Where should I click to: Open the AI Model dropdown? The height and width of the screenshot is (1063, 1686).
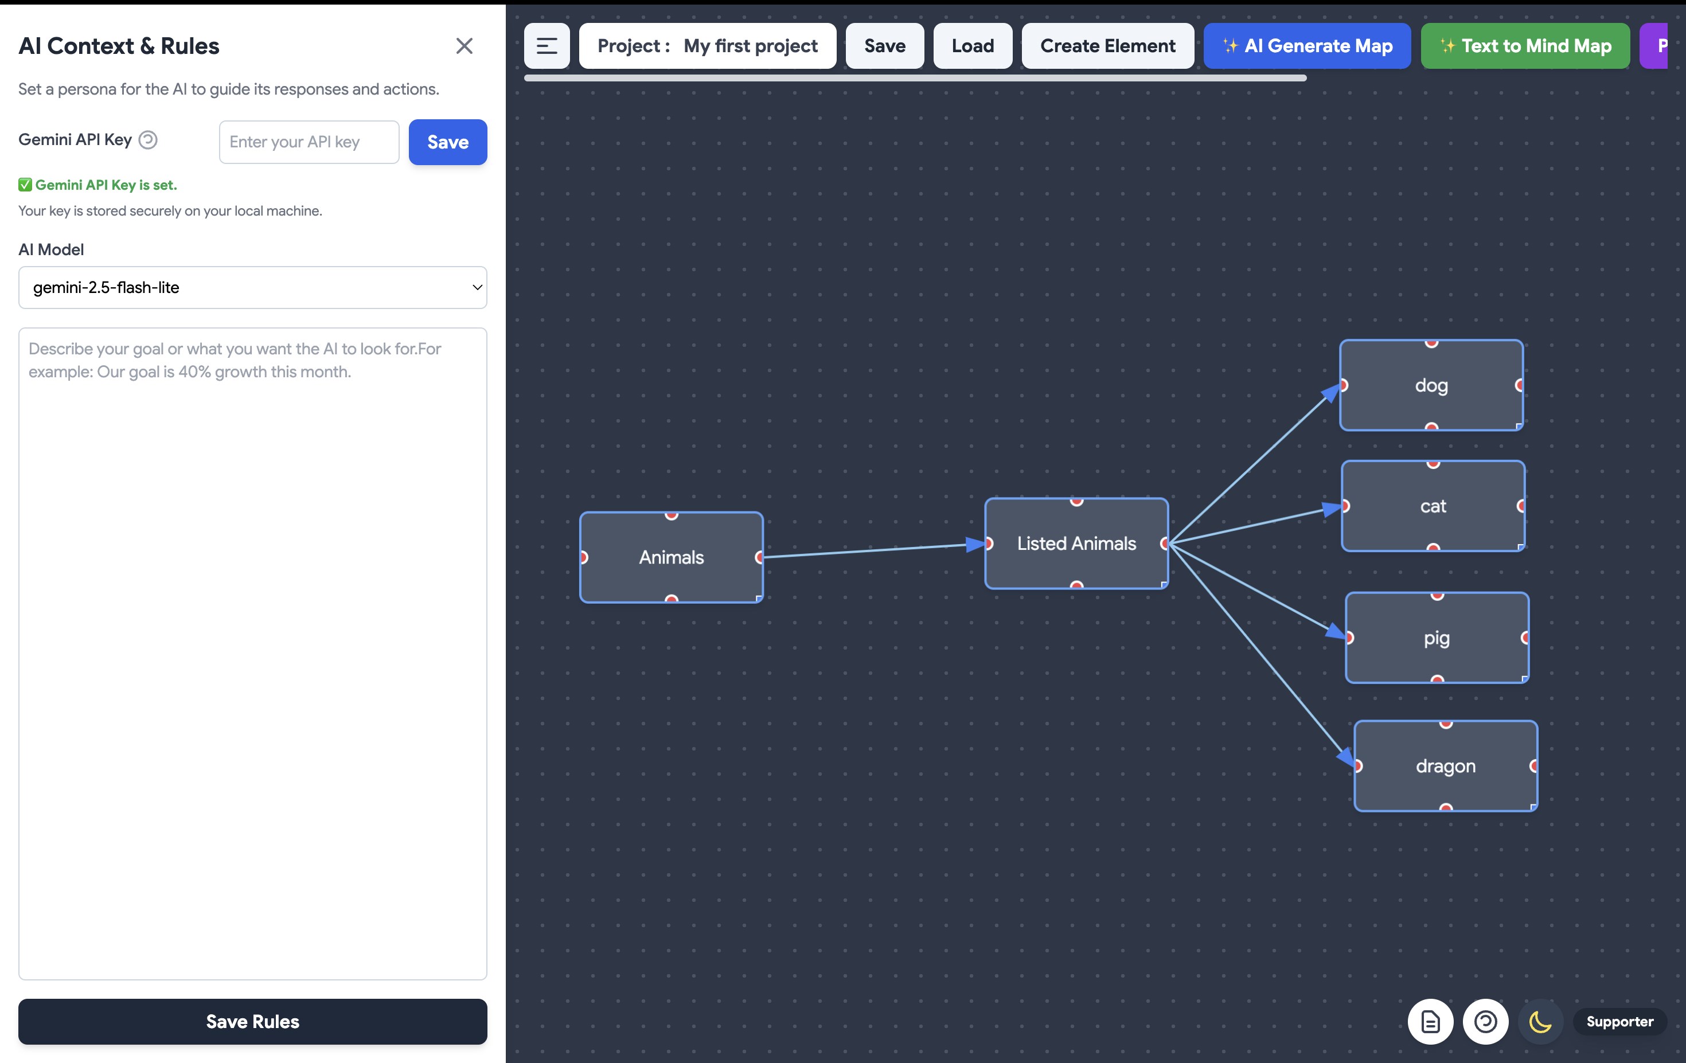click(253, 287)
